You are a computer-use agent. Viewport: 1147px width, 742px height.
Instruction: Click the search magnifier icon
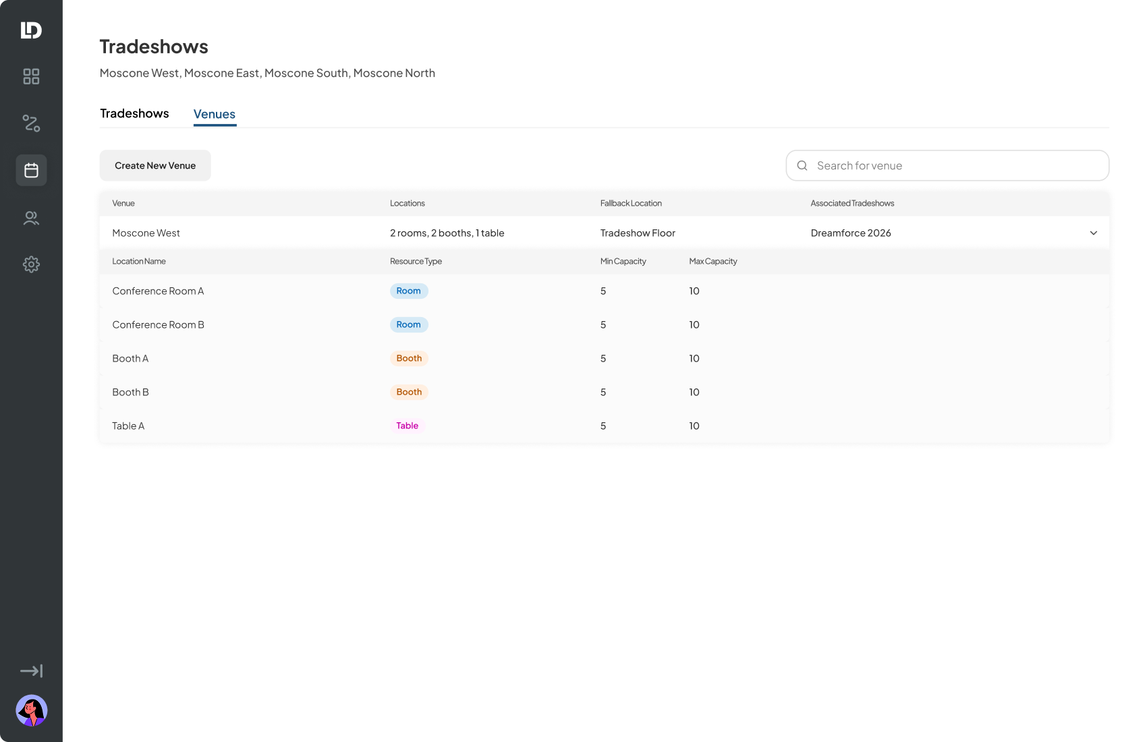[802, 165]
